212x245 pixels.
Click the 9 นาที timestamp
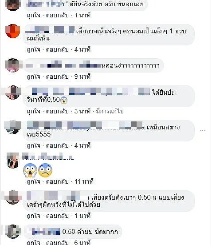pos(82,77)
